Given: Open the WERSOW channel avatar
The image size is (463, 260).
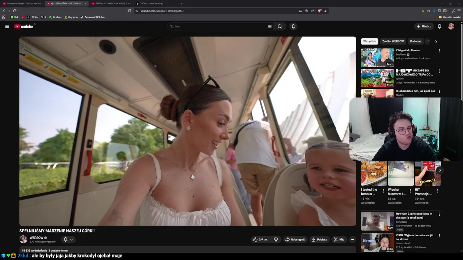Looking at the screenshot, I should (23, 239).
